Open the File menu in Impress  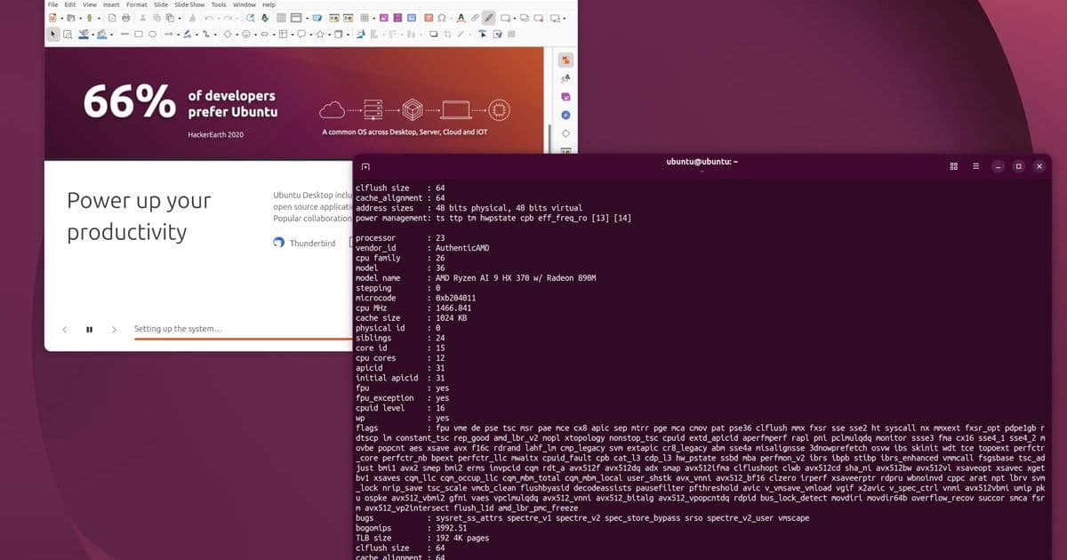click(x=52, y=4)
